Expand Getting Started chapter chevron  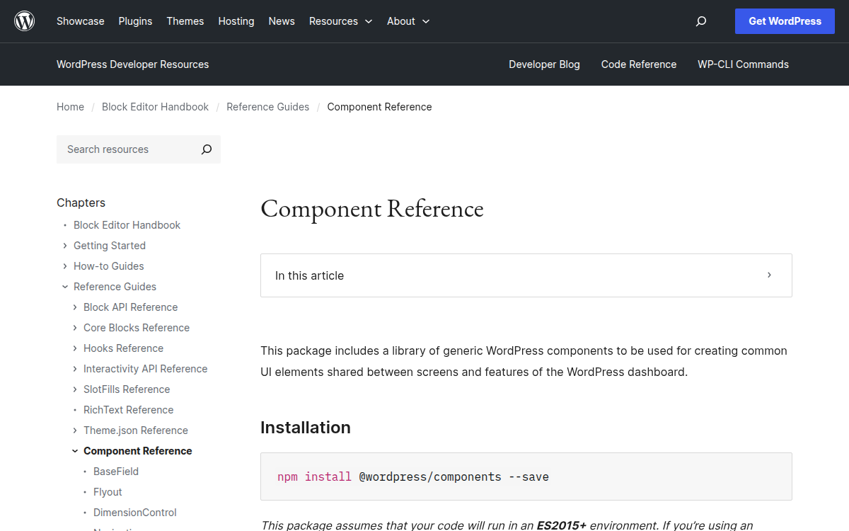pyautogui.click(x=65, y=246)
